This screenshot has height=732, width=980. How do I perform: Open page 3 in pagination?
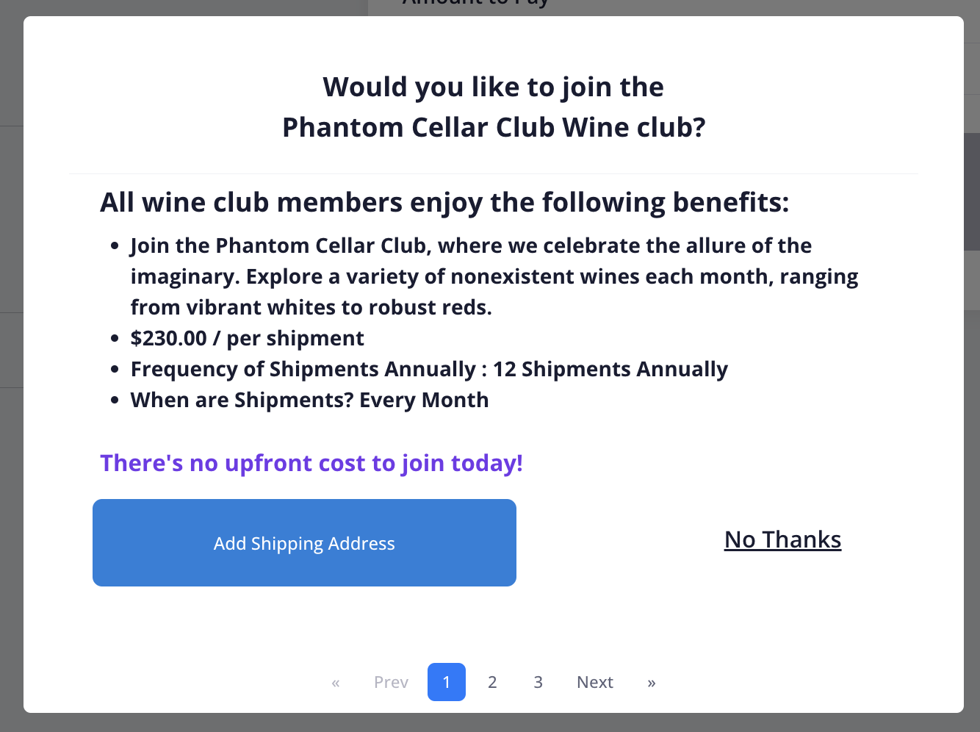pyautogui.click(x=538, y=683)
